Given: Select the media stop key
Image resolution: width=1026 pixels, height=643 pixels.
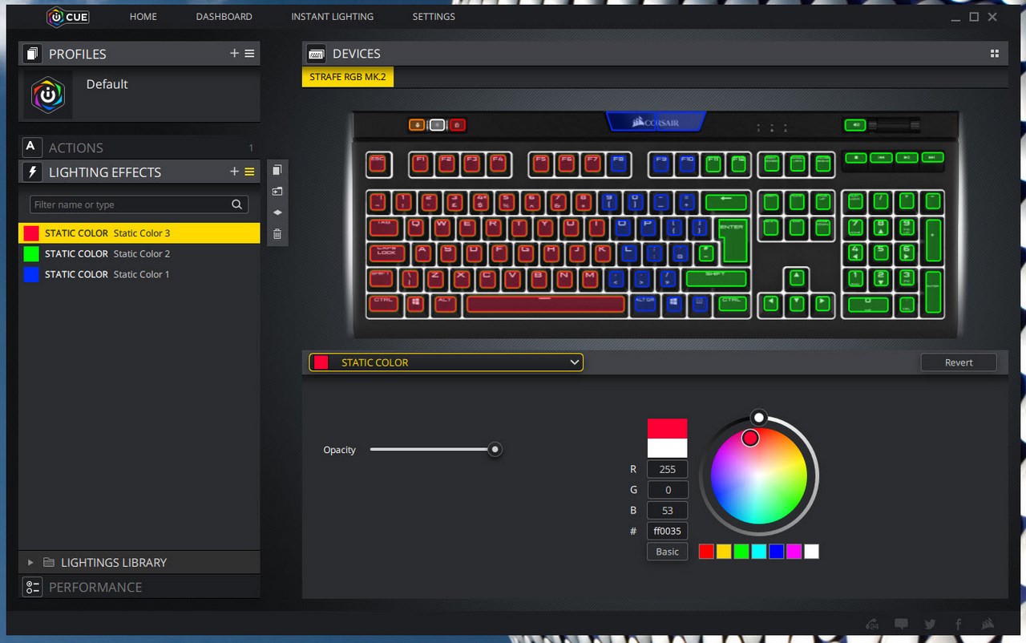Looking at the screenshot, I should click(x=857, y=158).
